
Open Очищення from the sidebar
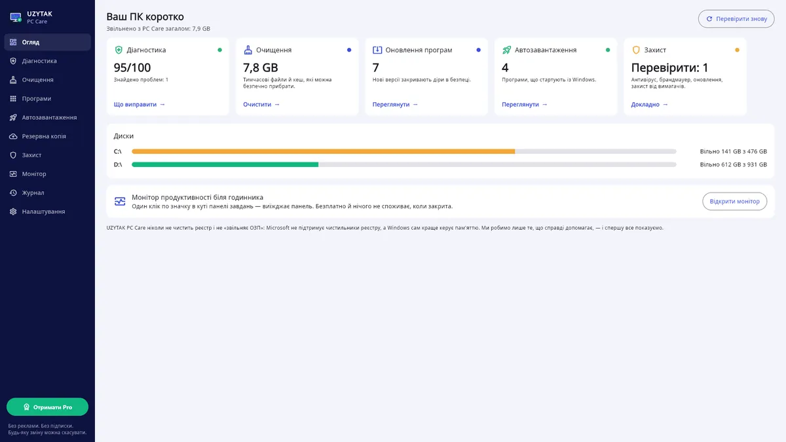(x=47, y=80)
